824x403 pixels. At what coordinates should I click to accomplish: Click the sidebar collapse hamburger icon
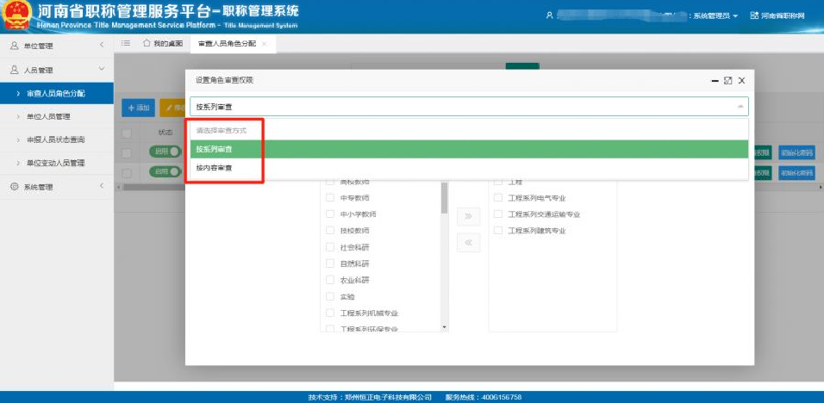126,44
